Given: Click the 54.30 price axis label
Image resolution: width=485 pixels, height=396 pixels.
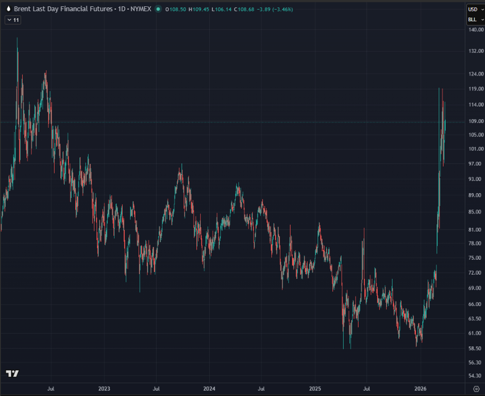Looking at the screenshot, I should [x=475, y=376].
